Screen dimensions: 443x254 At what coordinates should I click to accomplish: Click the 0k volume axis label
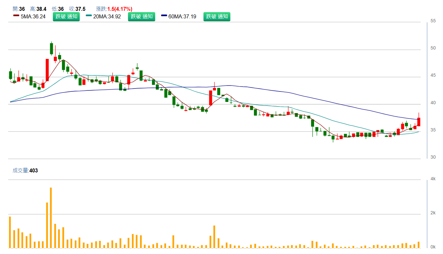coord(433,247)
